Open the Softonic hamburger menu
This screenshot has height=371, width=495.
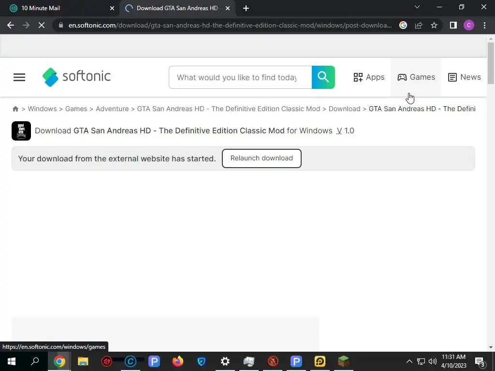19,77
